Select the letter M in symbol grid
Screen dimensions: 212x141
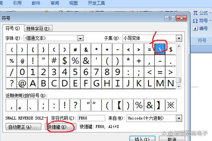tap(160, 83)
